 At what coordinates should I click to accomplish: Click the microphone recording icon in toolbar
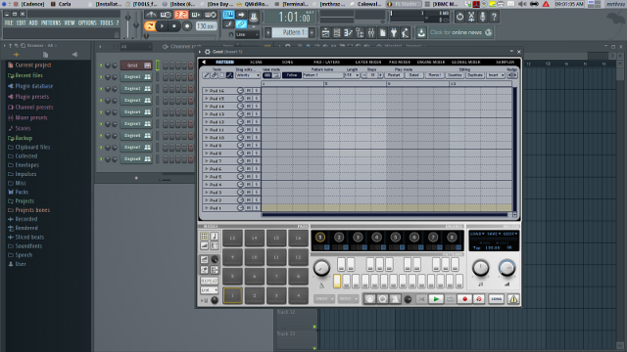tap(483, 17)
